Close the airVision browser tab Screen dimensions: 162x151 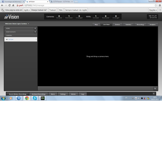[48, 2]
